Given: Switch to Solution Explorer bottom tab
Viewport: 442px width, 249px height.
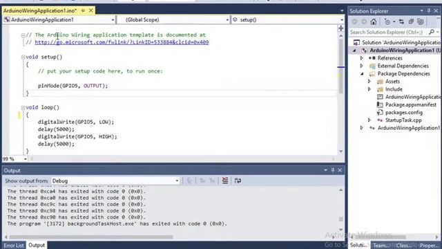Looking at the screenshot, I should pos(358,245).
